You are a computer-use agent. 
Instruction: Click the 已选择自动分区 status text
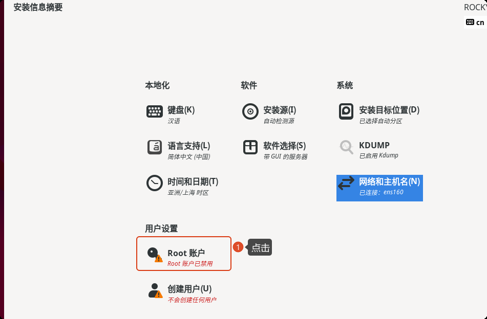tap(380, 121)
